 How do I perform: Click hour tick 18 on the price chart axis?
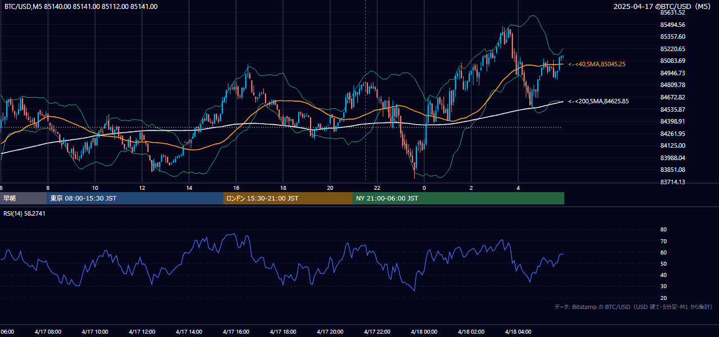pyautogui.click(x=283, y=188)
